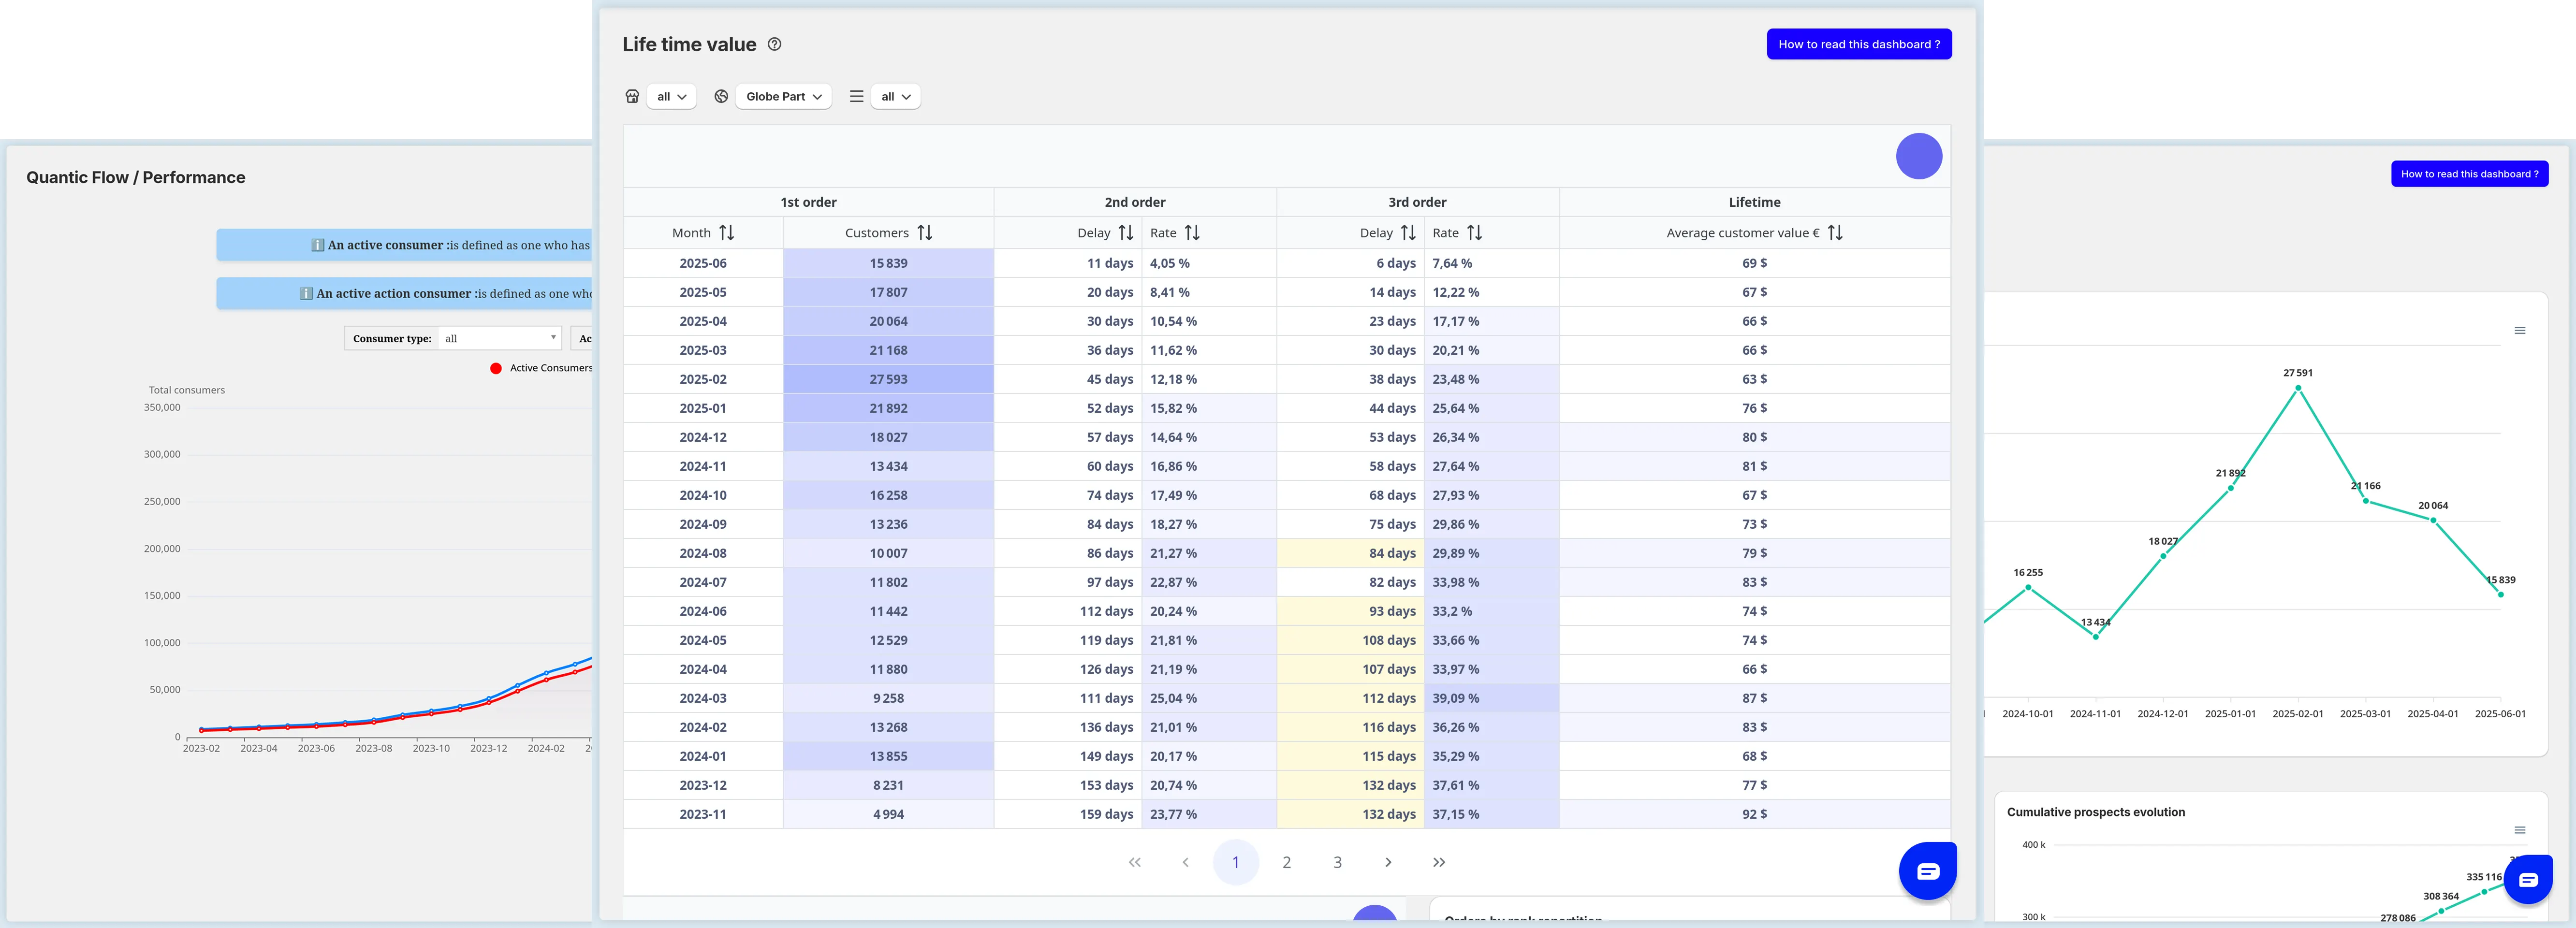Select page 1 in pagination

(x=1236, y=862)
